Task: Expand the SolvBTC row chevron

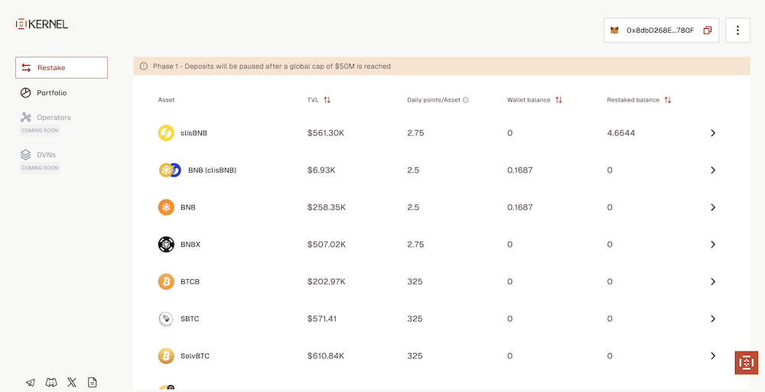Action: pos(712,356)
